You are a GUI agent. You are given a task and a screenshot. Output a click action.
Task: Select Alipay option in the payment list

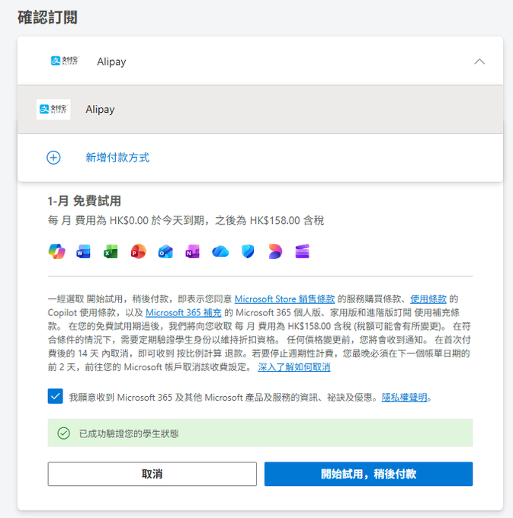[x=100, y=110]
